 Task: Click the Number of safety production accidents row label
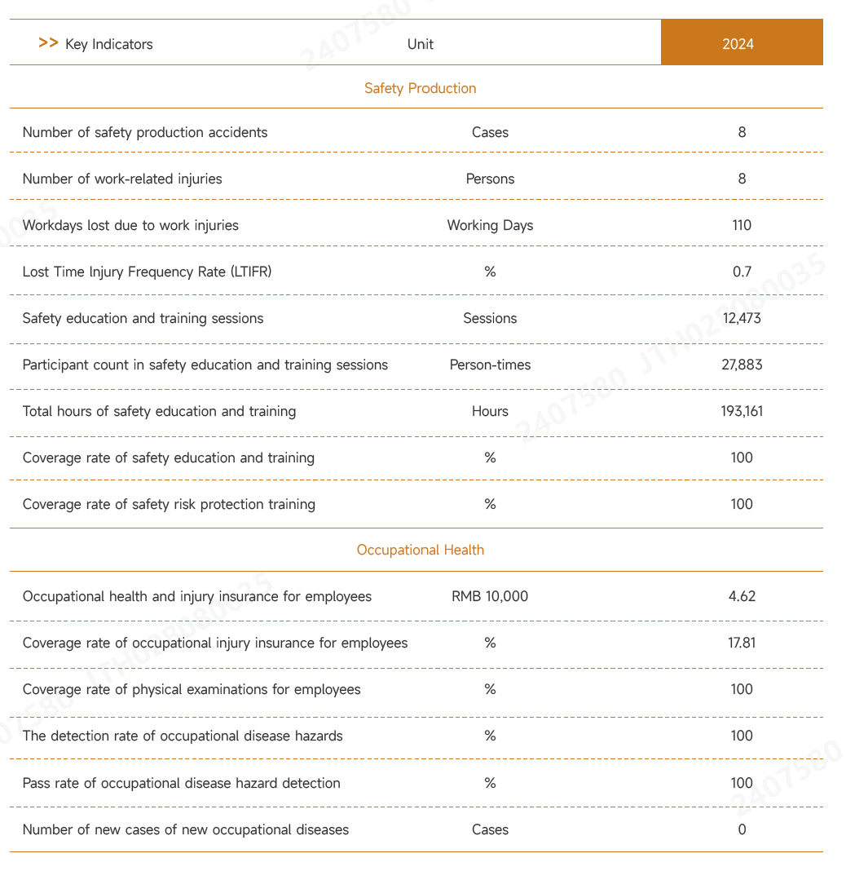145,132
